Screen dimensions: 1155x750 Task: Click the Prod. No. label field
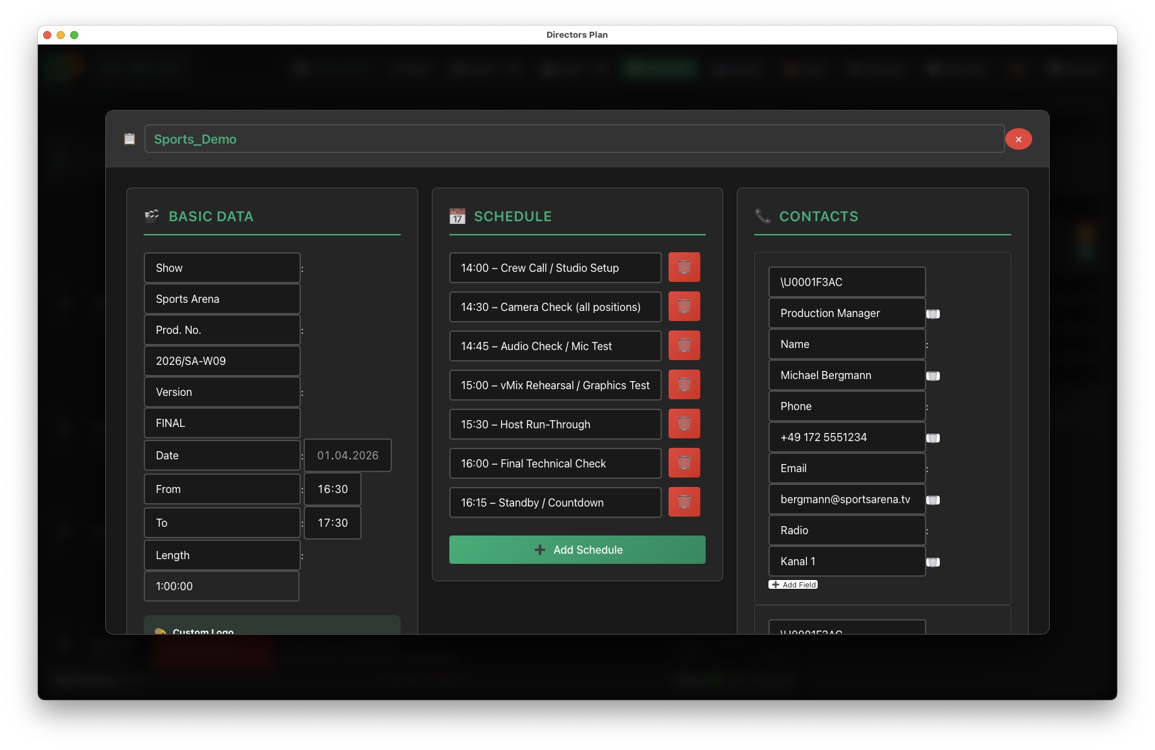click(222, 330)
